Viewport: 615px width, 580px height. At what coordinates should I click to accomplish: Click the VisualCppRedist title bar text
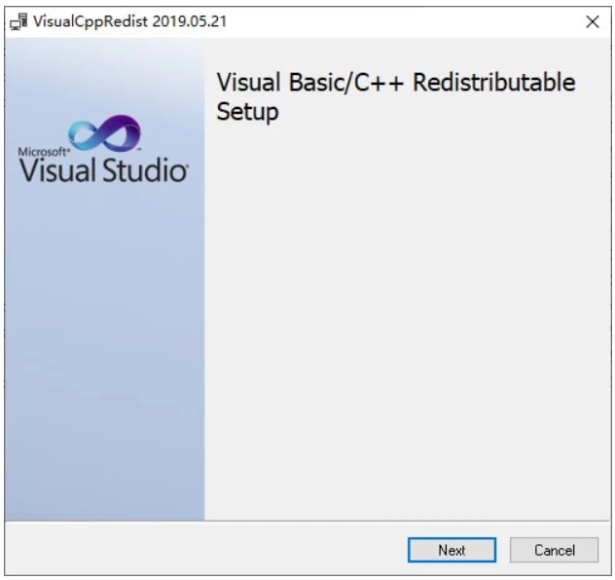point(91,21)
